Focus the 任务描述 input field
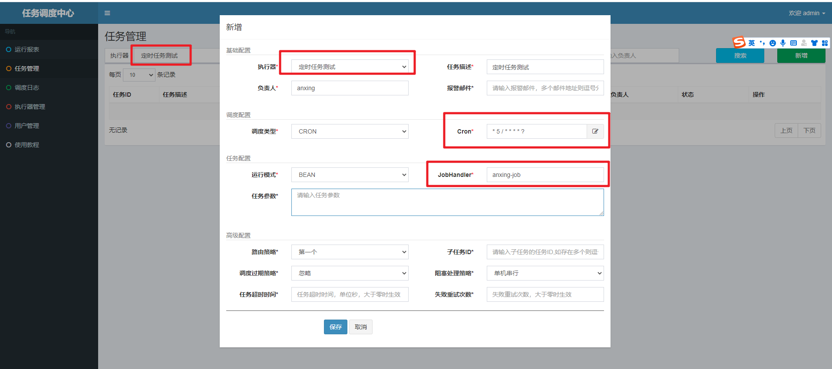 545,67
